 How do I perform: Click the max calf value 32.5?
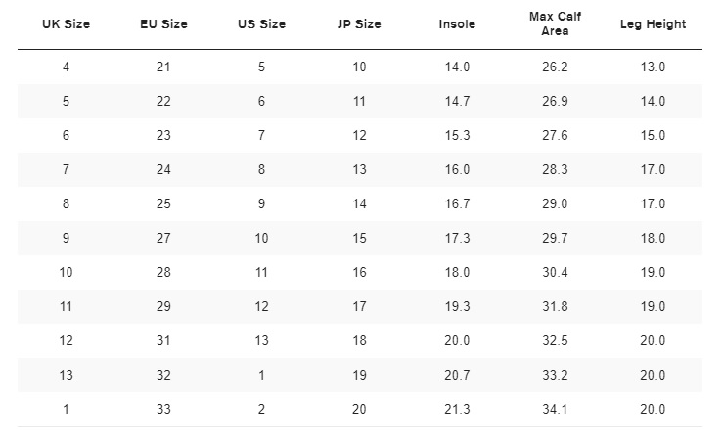coord(555,340)
